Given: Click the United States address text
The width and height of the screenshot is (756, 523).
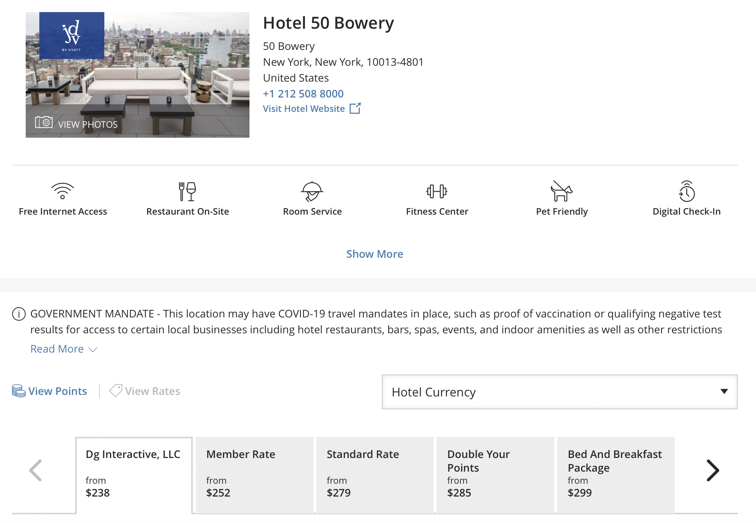Looking at the screenshot, I should [296, 78].
